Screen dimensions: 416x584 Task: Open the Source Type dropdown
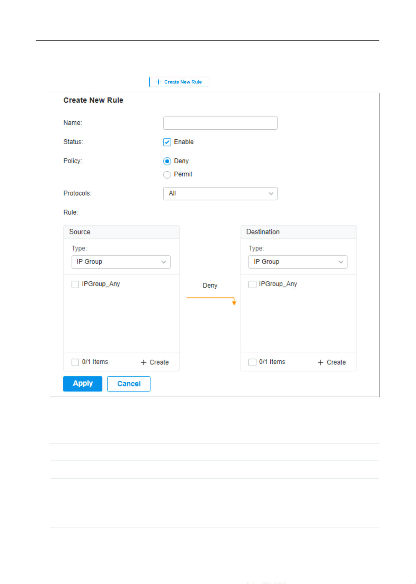click(x=121, y=262)
